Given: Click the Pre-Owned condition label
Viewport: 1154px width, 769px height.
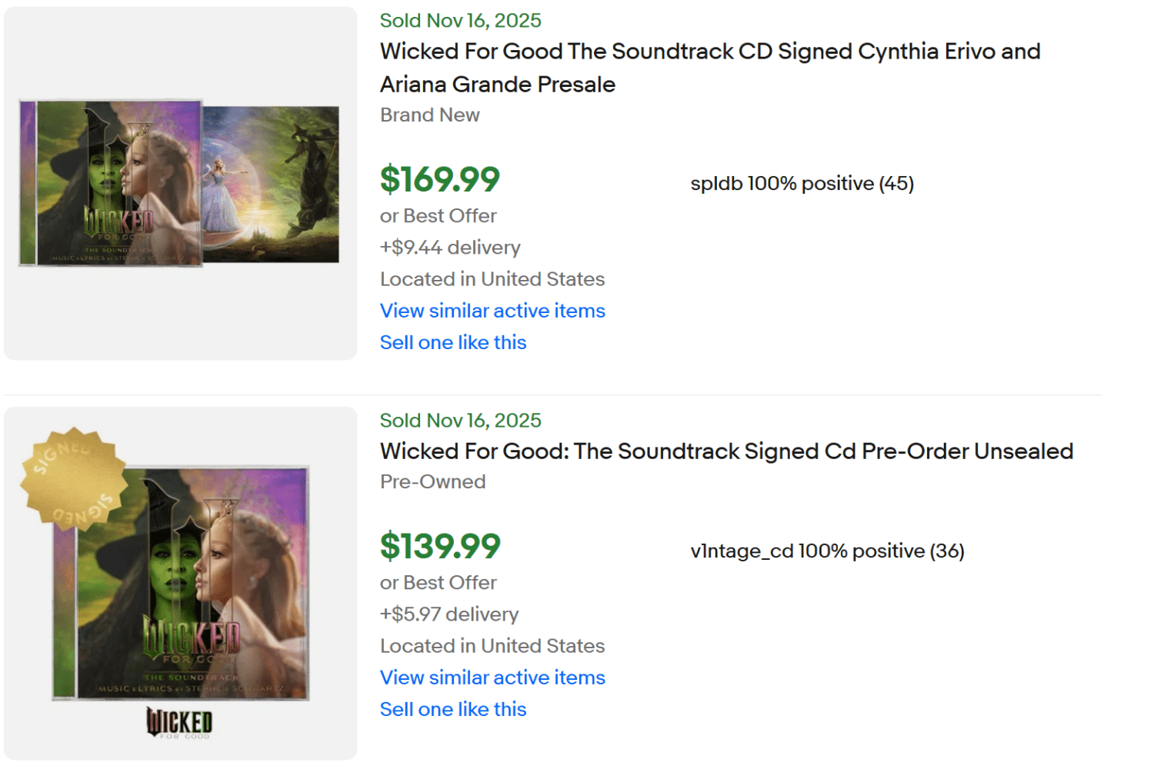Looking at the screenshot, I should (432, 481).
